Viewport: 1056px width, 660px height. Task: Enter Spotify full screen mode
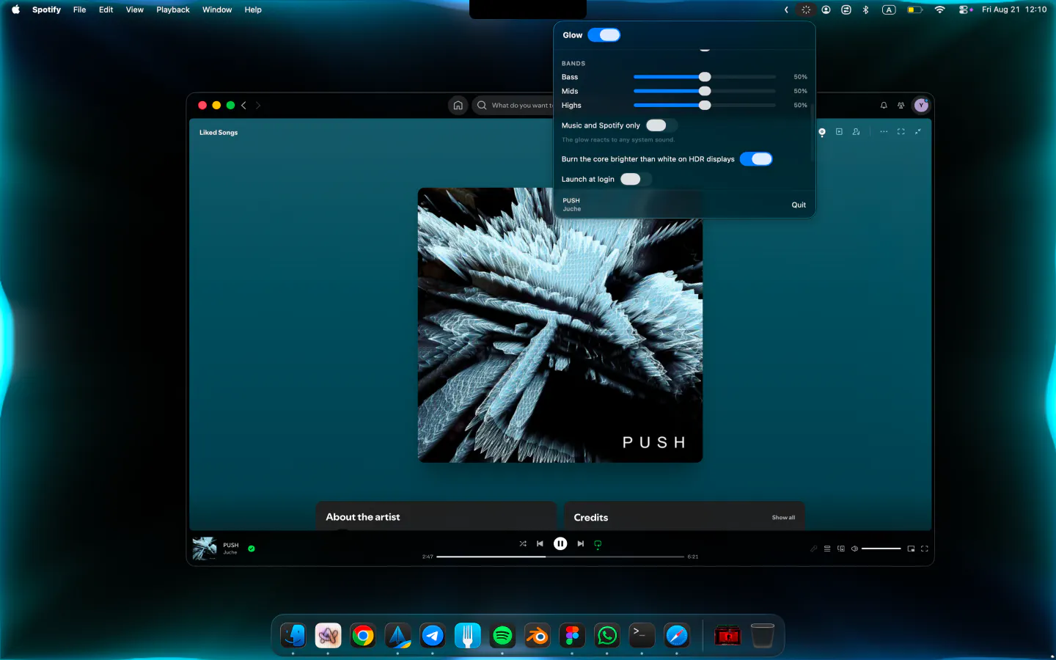click(925, 549)
